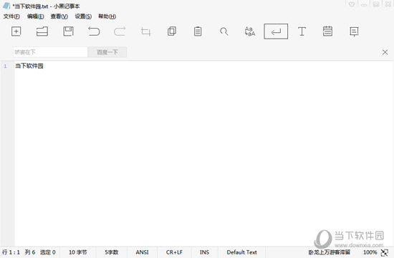Open the 编辑(E) menu
The image size is (394, 258).
(x=35, y=16)
